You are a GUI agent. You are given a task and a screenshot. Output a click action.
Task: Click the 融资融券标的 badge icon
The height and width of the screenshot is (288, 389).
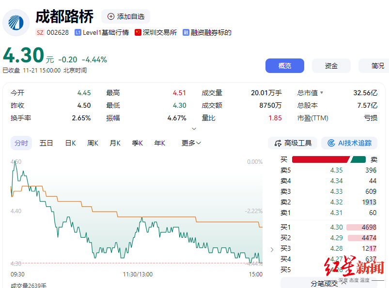186,32
